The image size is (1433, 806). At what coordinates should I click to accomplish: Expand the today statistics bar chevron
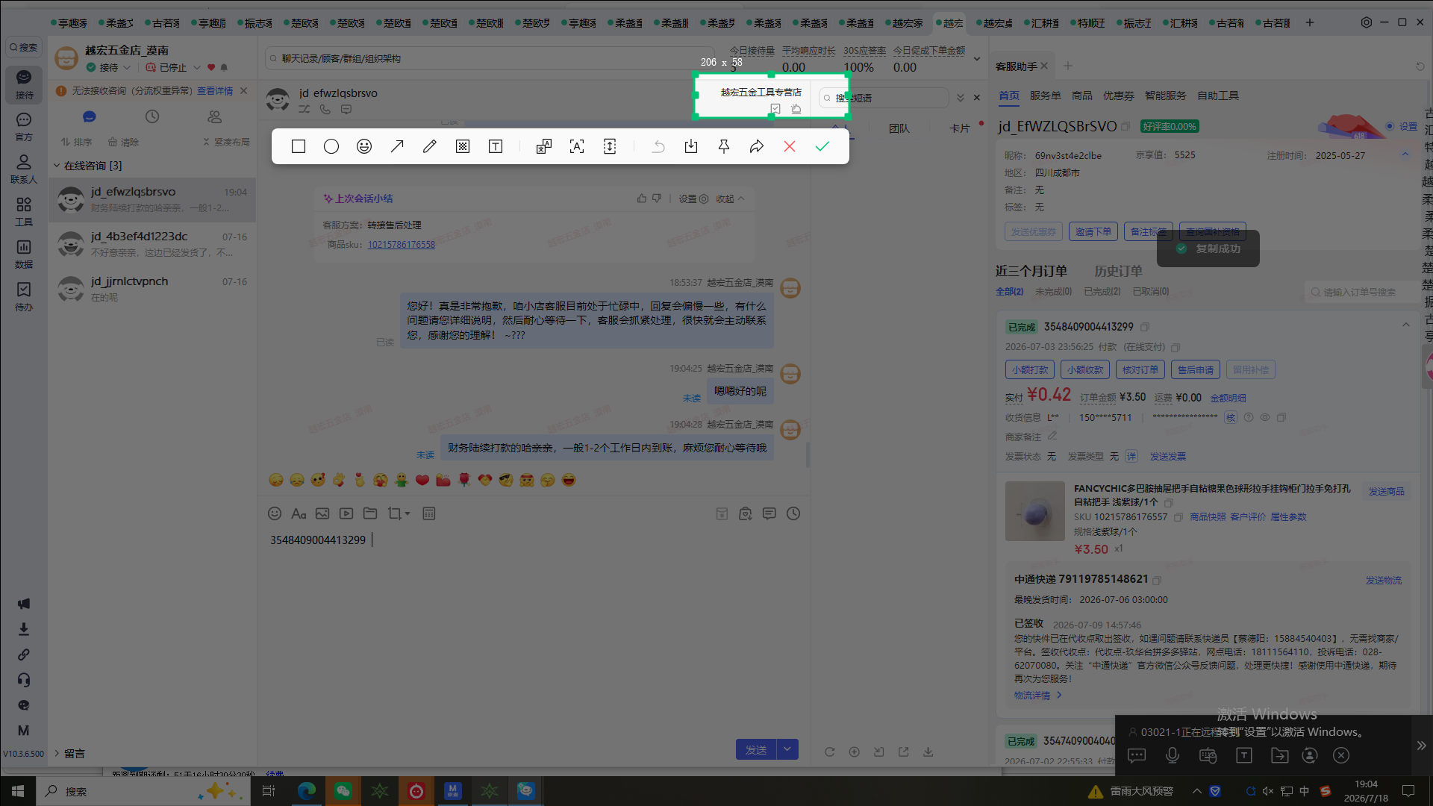(976, 59)
